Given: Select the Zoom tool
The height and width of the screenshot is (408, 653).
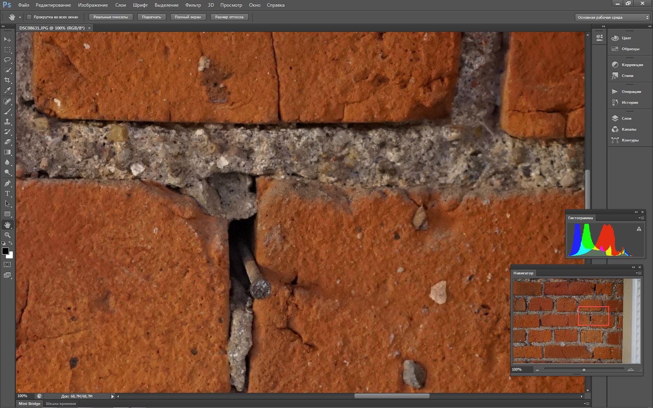Looking at the screenshot, I should click(7, 235).
